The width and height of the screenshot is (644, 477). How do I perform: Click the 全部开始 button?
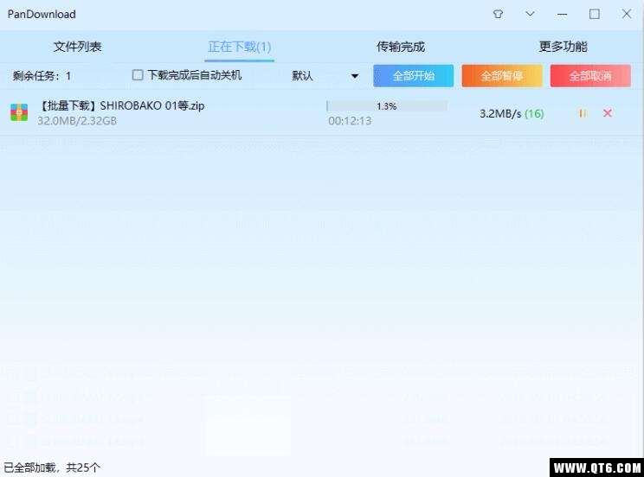(x=413, y=75)
